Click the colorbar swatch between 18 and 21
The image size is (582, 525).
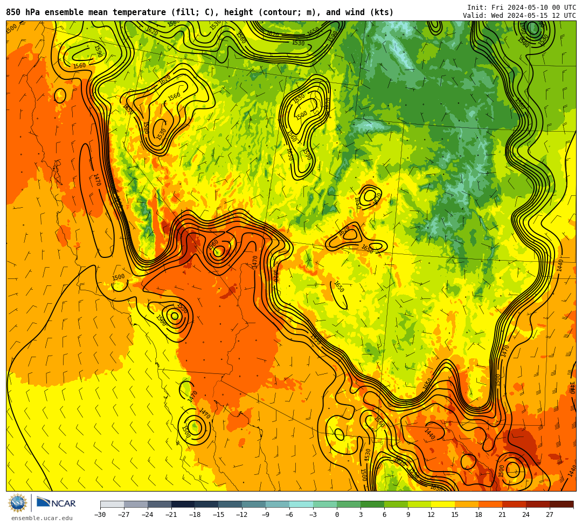coord(491,504)
